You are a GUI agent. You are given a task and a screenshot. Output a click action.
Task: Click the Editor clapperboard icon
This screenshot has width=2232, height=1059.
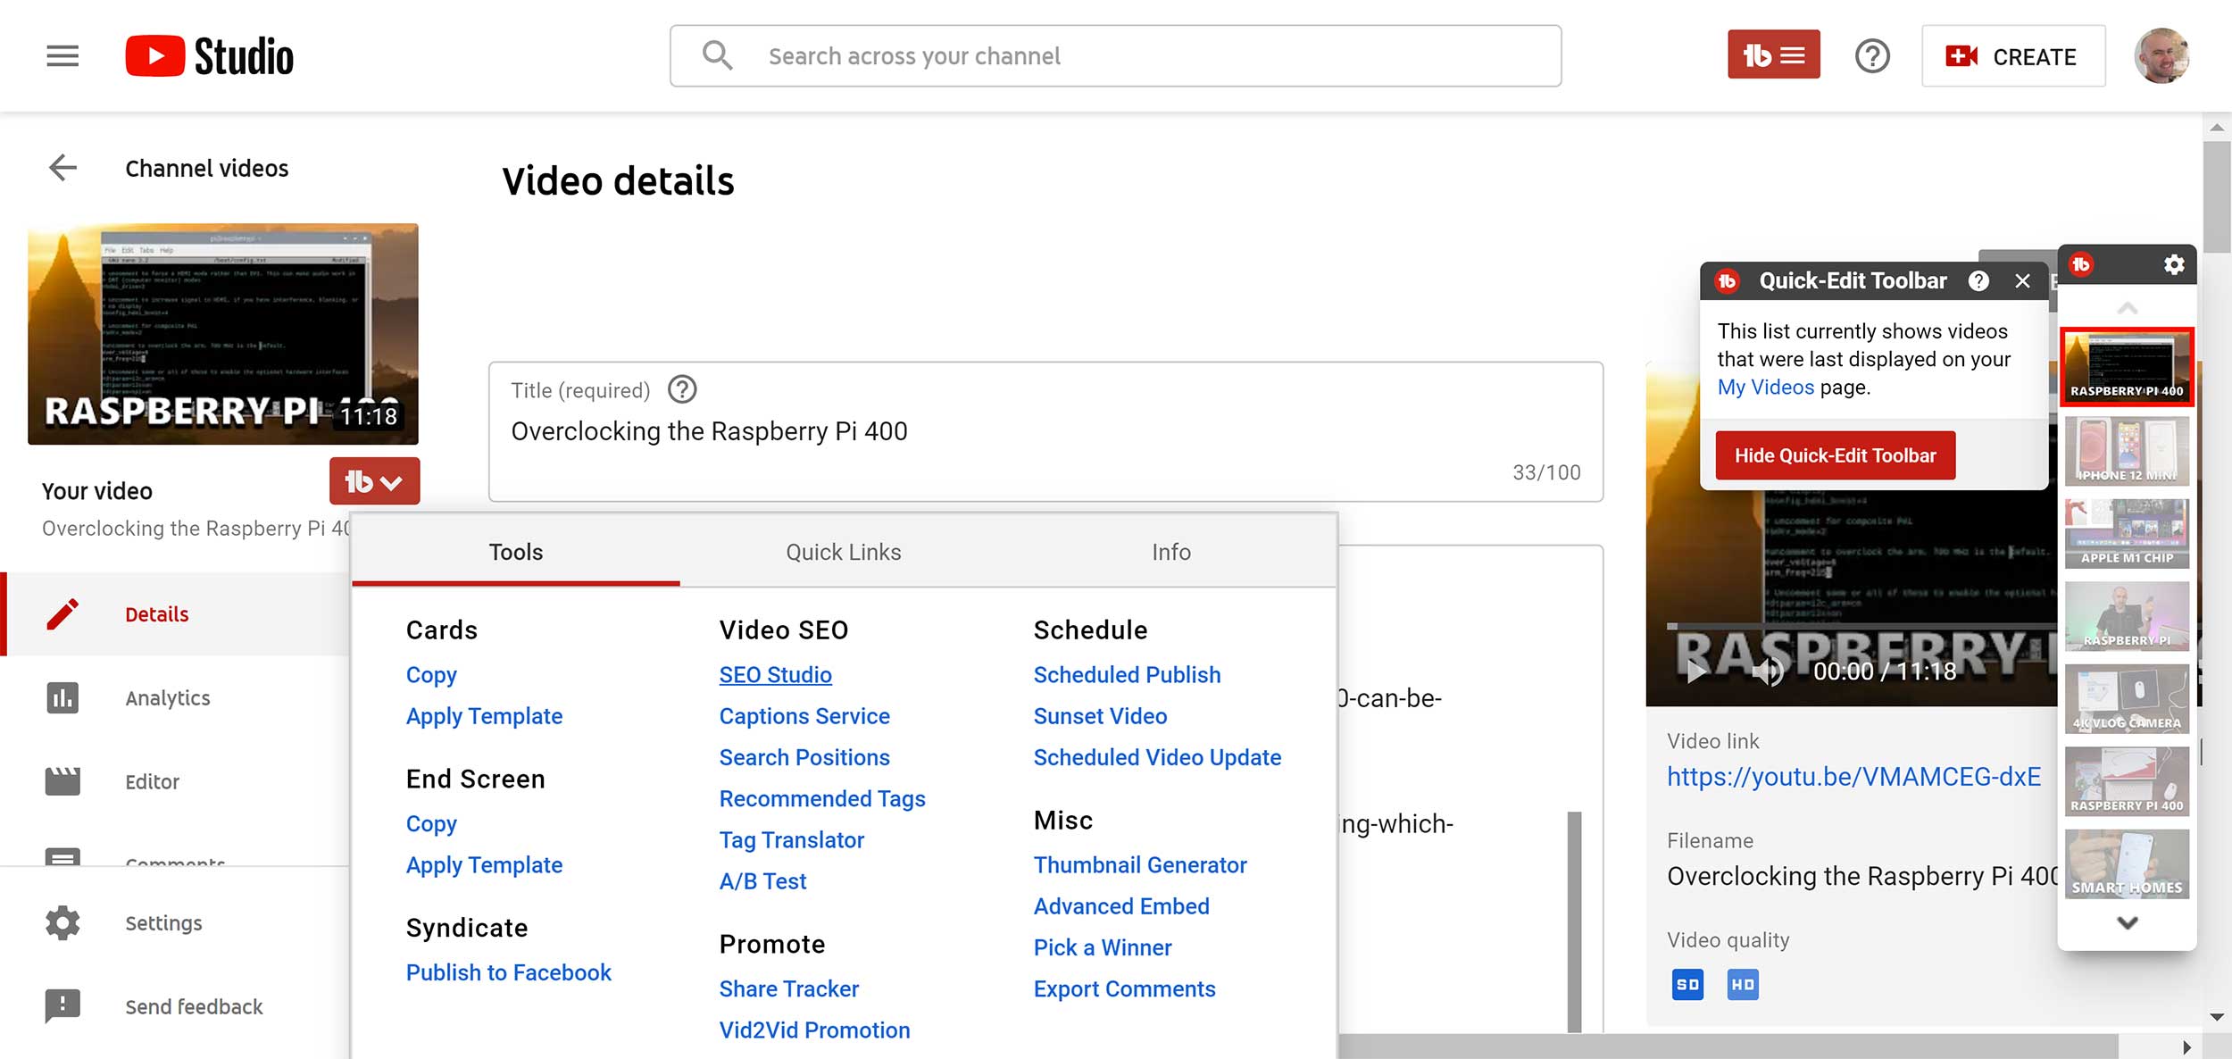(62, 781)
